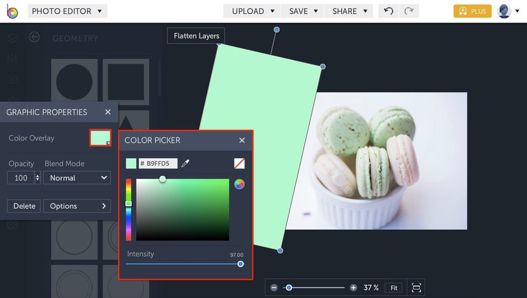Upgrade via the Plus button
The height and width of the screenshot is (298, 527).
pyautogui.click(x=473, y=11)
